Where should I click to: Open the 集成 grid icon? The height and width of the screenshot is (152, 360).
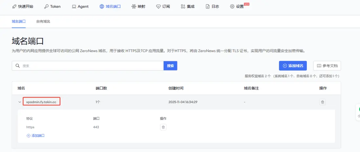coord(183,7)
